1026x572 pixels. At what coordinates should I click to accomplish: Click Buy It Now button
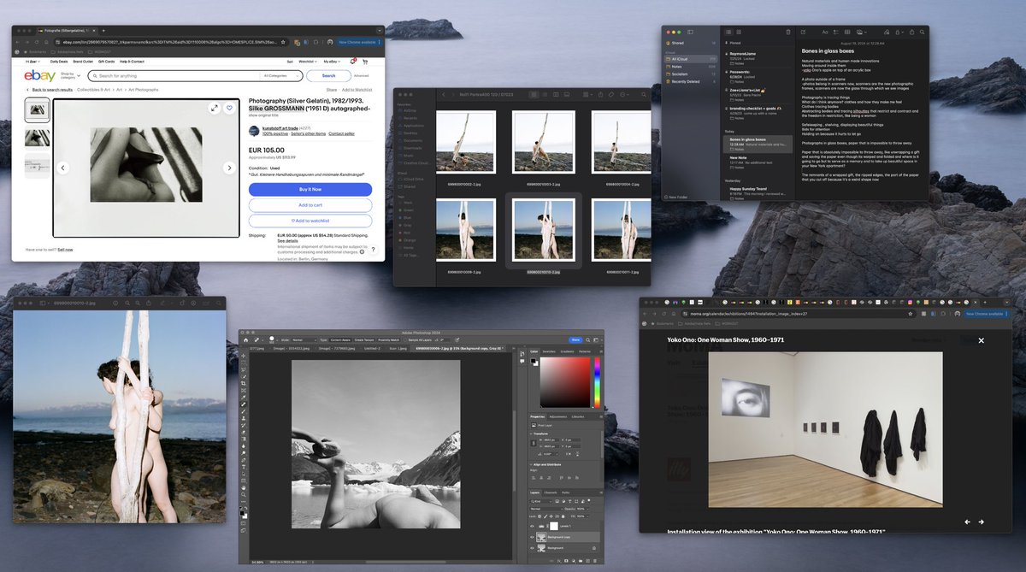coord(310,190)
